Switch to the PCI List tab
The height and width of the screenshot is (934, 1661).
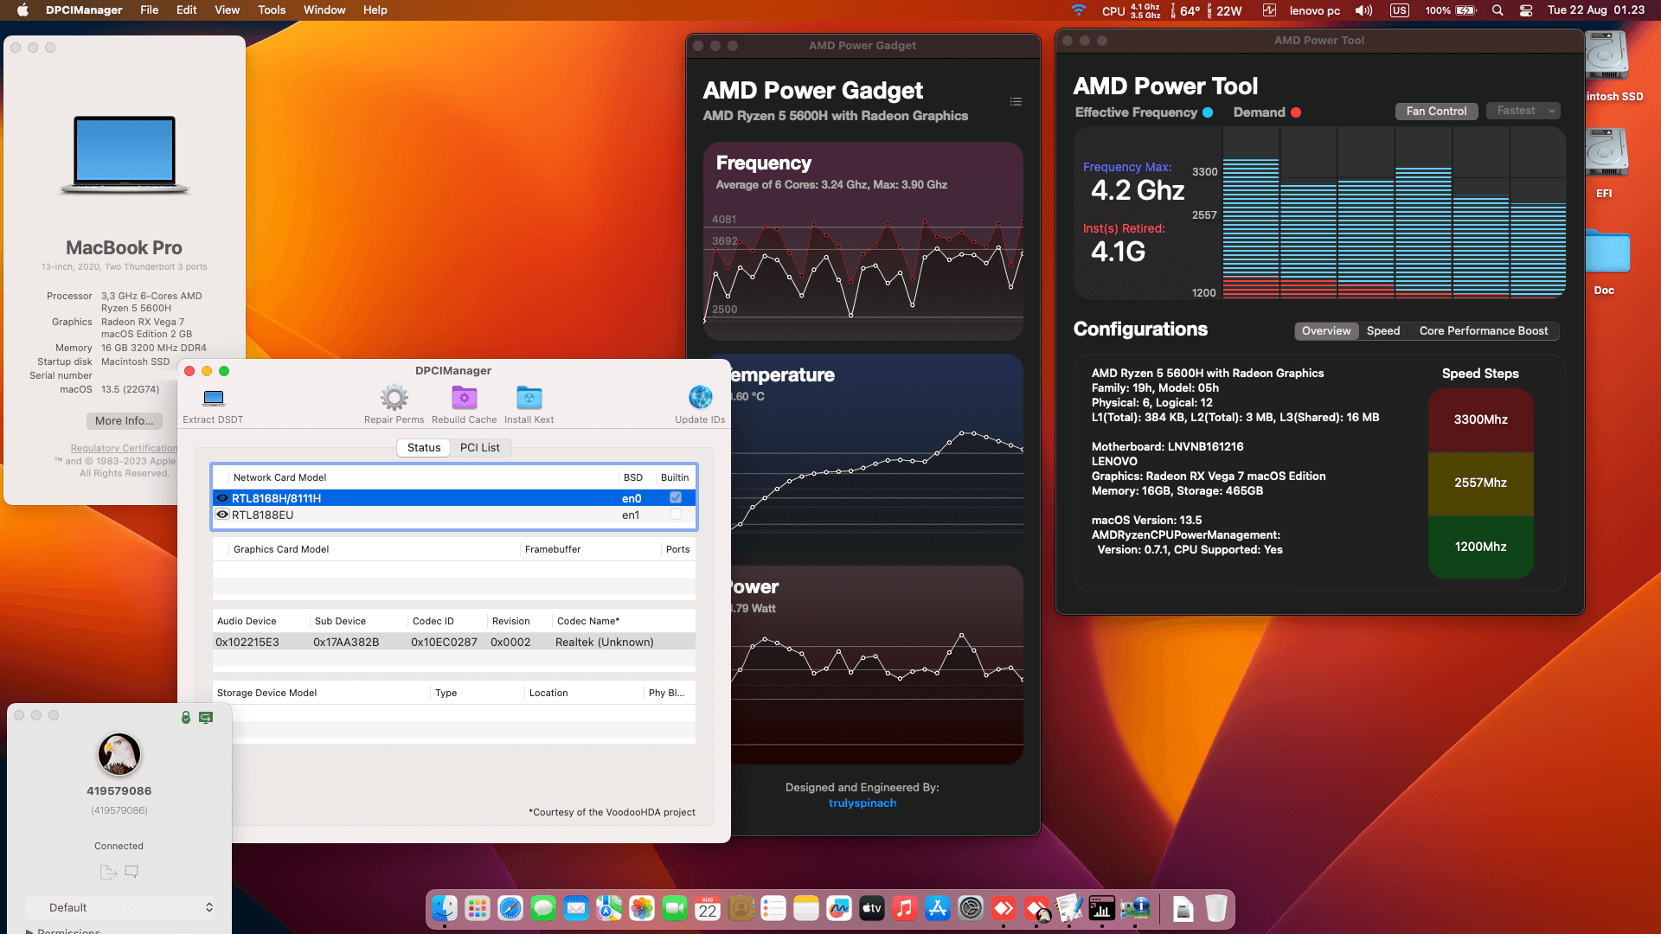click(480, 447)
